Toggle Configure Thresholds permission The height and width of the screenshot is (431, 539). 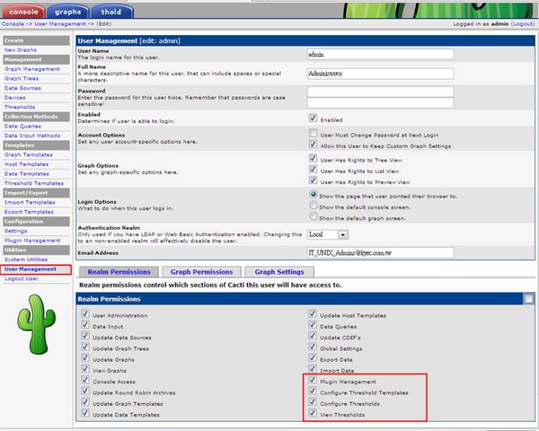313,401
